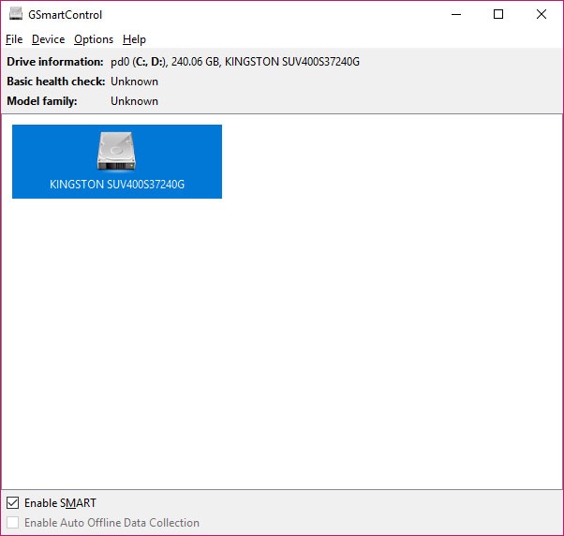Click the GSmartControl title bar app icon
The image size is (564, 536).
[16, 14]
